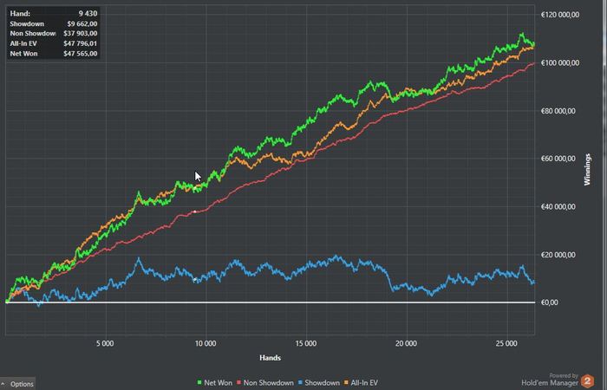The image size is (607, 390).
Task: Toggle Showdown series in legend
Action: pos(318,383)
